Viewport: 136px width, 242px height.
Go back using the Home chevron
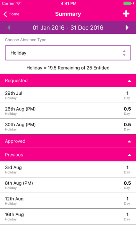click(11, 14)
